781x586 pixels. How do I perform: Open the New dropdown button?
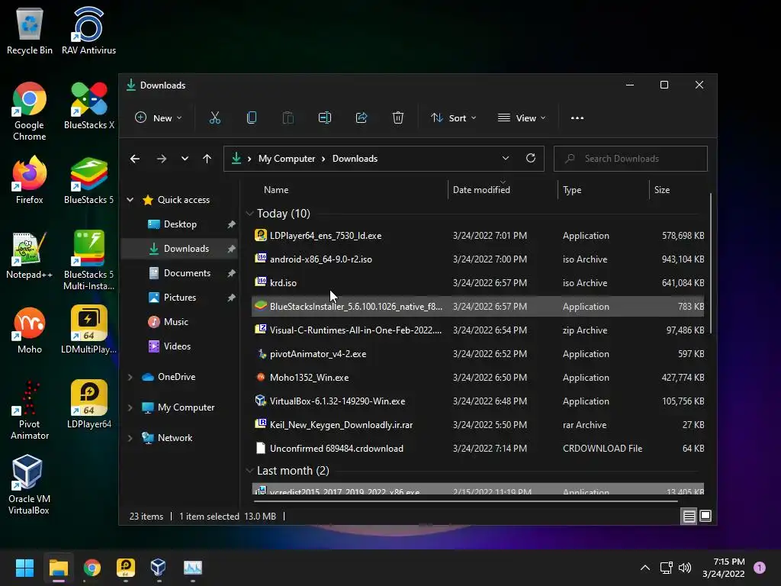pos(159,118)
